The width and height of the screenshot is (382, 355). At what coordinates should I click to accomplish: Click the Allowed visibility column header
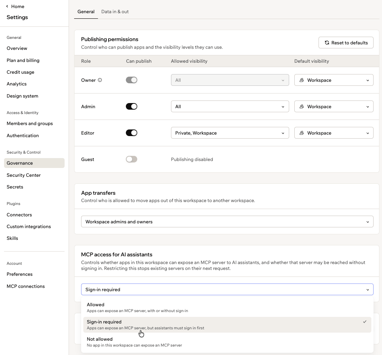(x=189, y=61)
